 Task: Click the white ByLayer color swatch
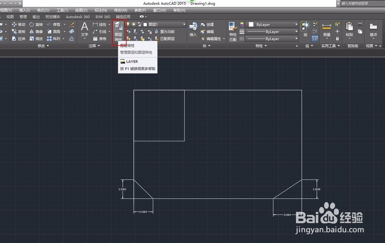tap(251, 24)
